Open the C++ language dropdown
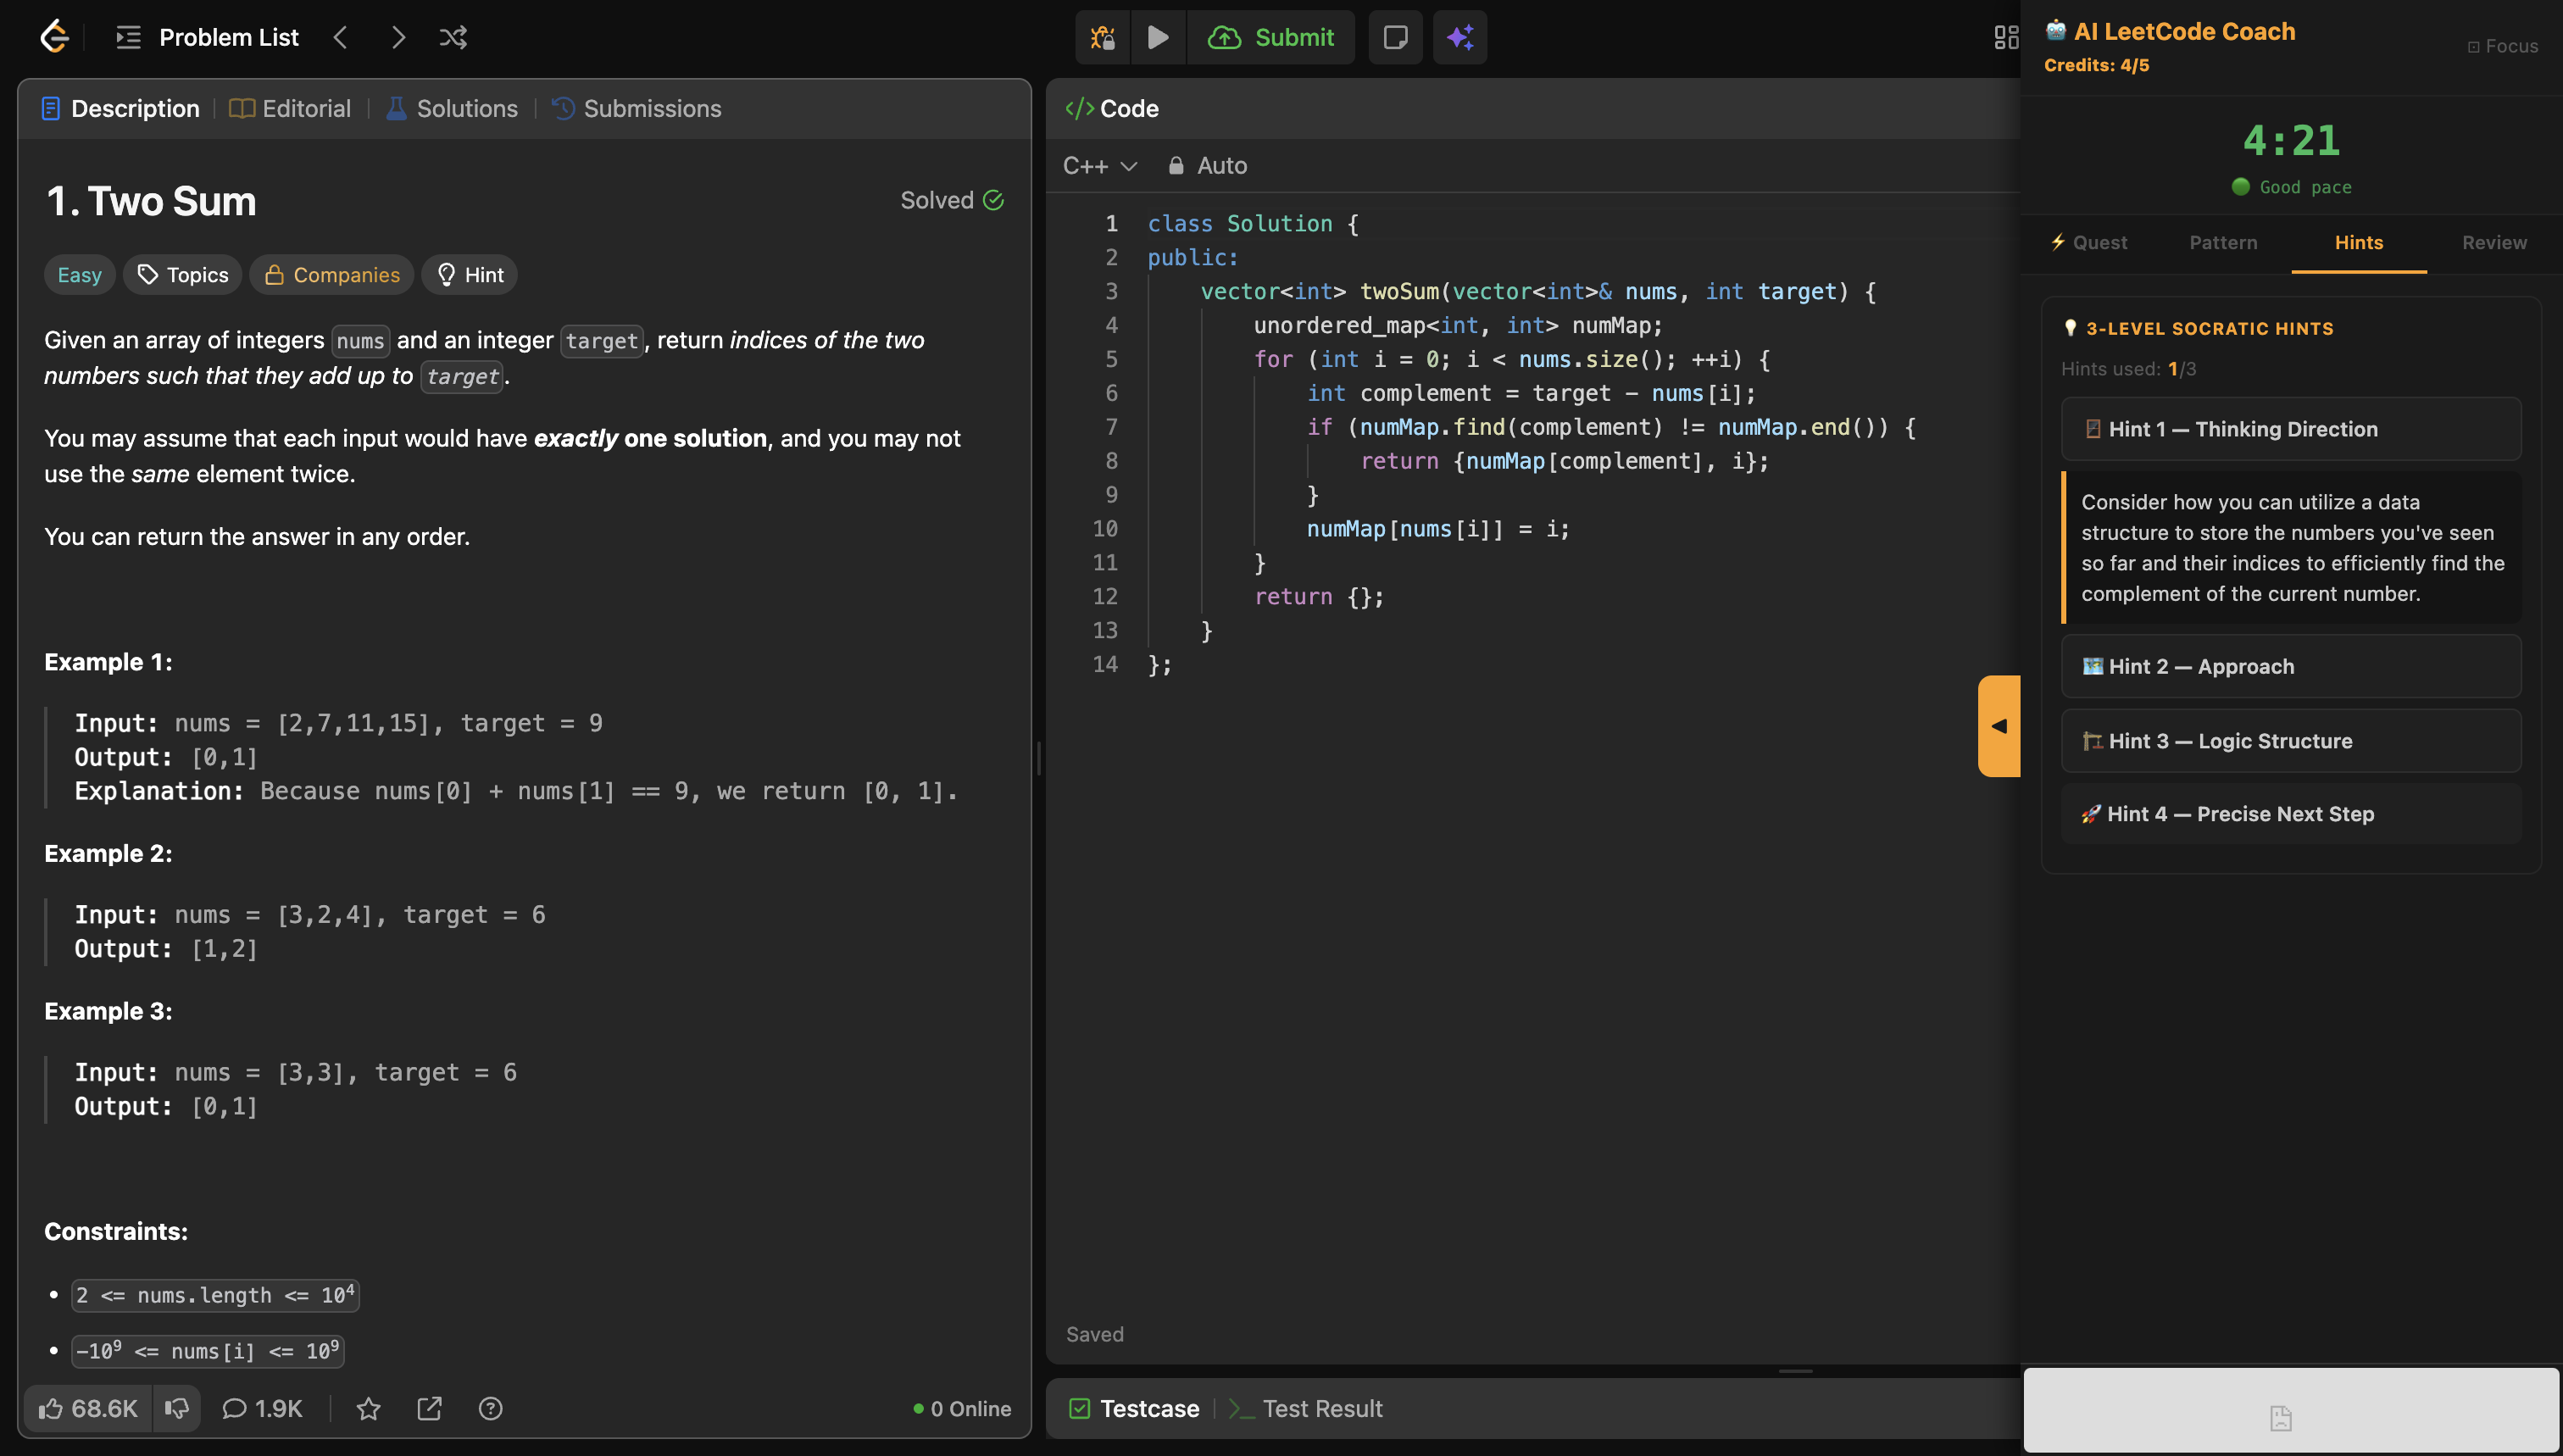2563x1456 pixels. coord(1099,166)
